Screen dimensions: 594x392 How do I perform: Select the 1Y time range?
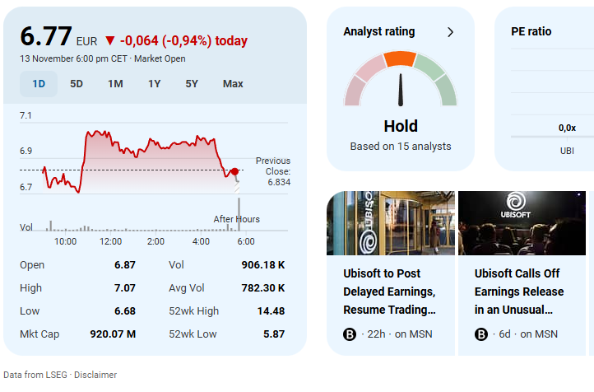click(154, 83)
